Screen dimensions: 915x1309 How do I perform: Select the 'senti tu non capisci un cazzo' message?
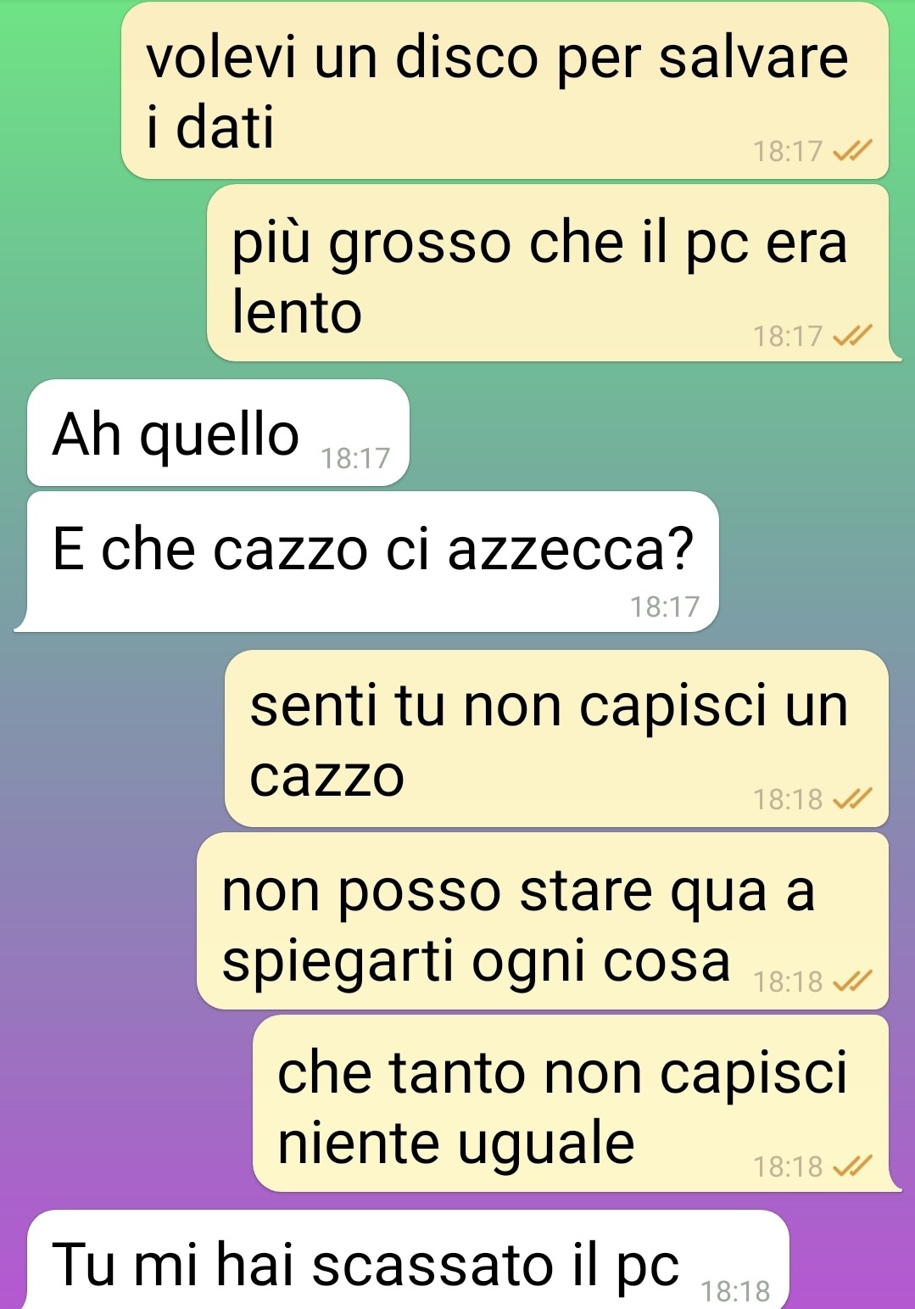coord(556,739)
